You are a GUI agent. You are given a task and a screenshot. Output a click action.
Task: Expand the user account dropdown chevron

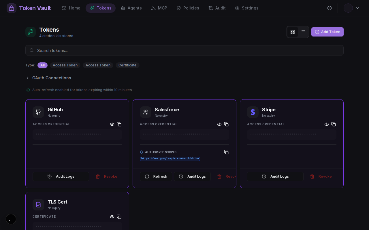(357, 8)
